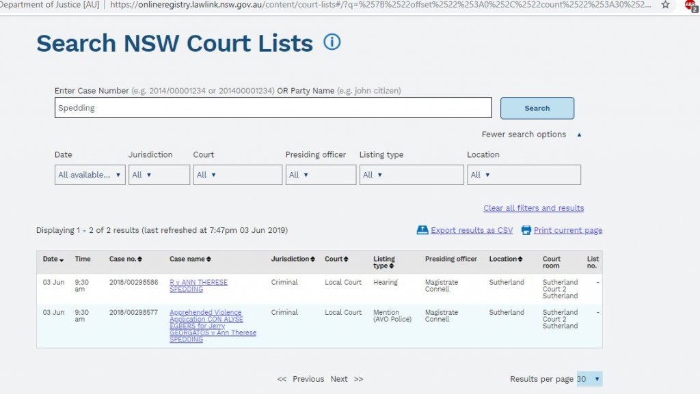700x394 pixels.
Task: Click the case number or party name field
Action: click(x=273, y=108)
